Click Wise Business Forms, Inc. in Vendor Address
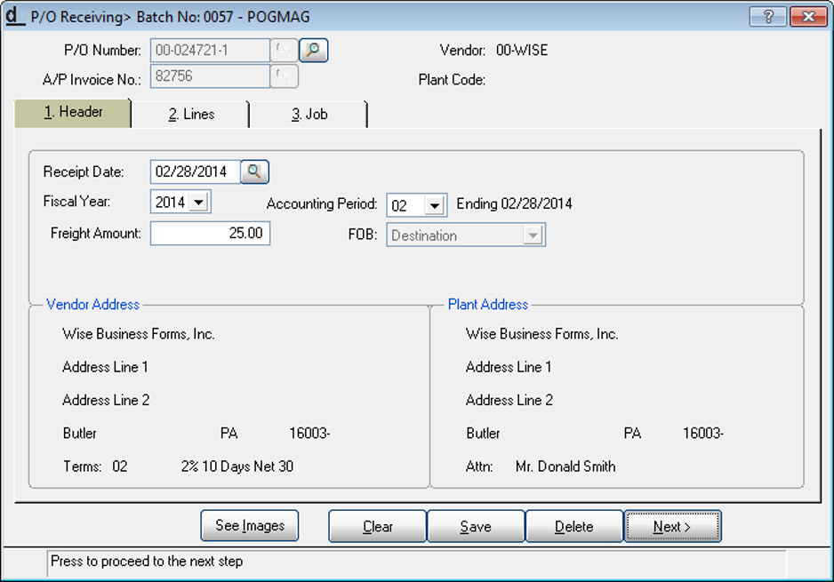Screen dimensions: 834x582 pos(139,334)
